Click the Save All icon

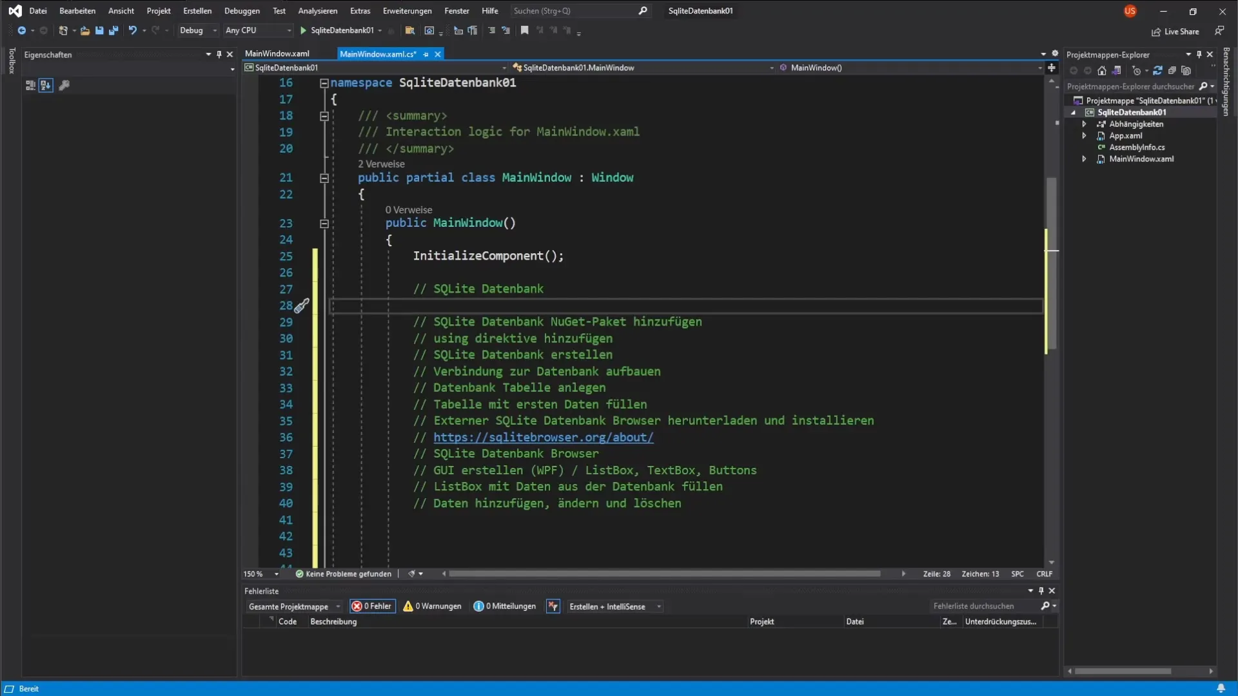pyautogui.click(x=113, y=30)
